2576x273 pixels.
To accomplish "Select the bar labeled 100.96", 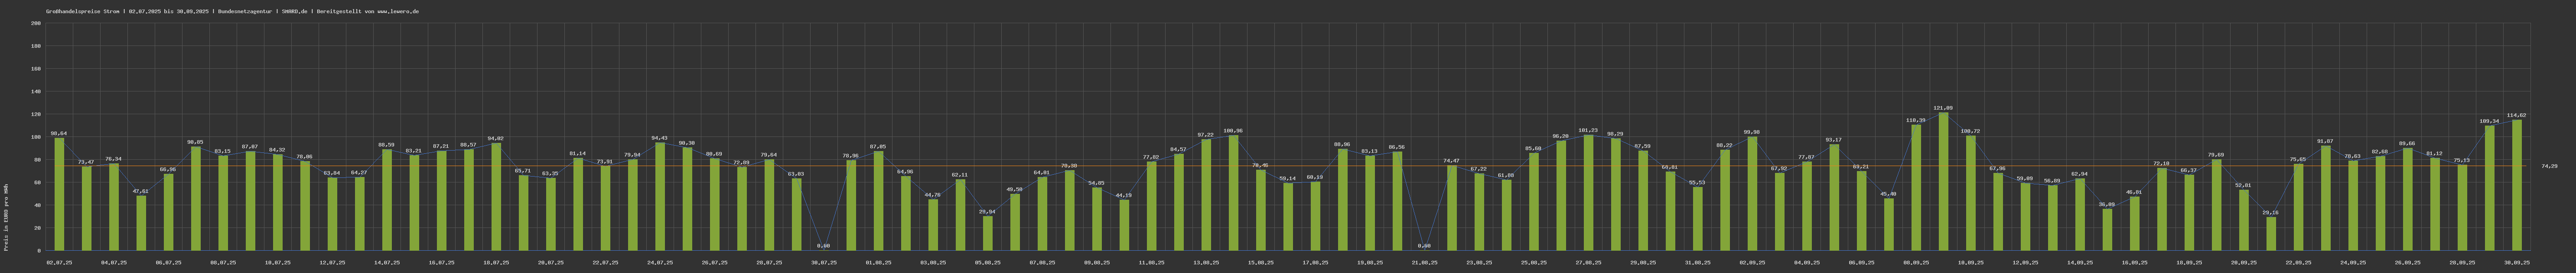I will pyautogui.click(x=1233, y=192).
